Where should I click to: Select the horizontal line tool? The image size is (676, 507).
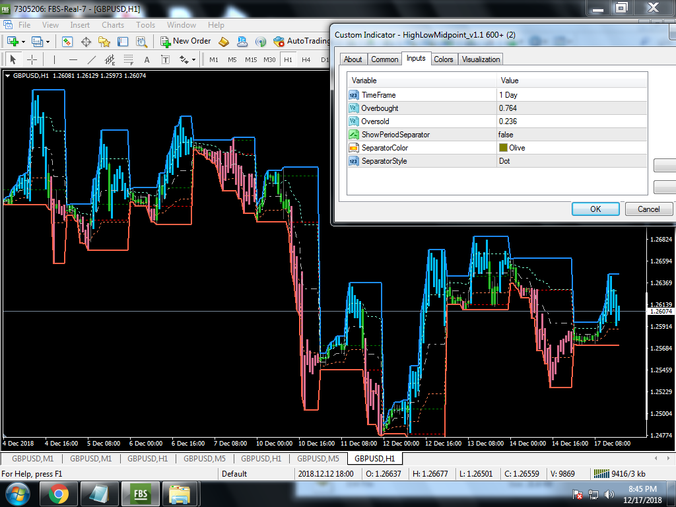(73, 59)
